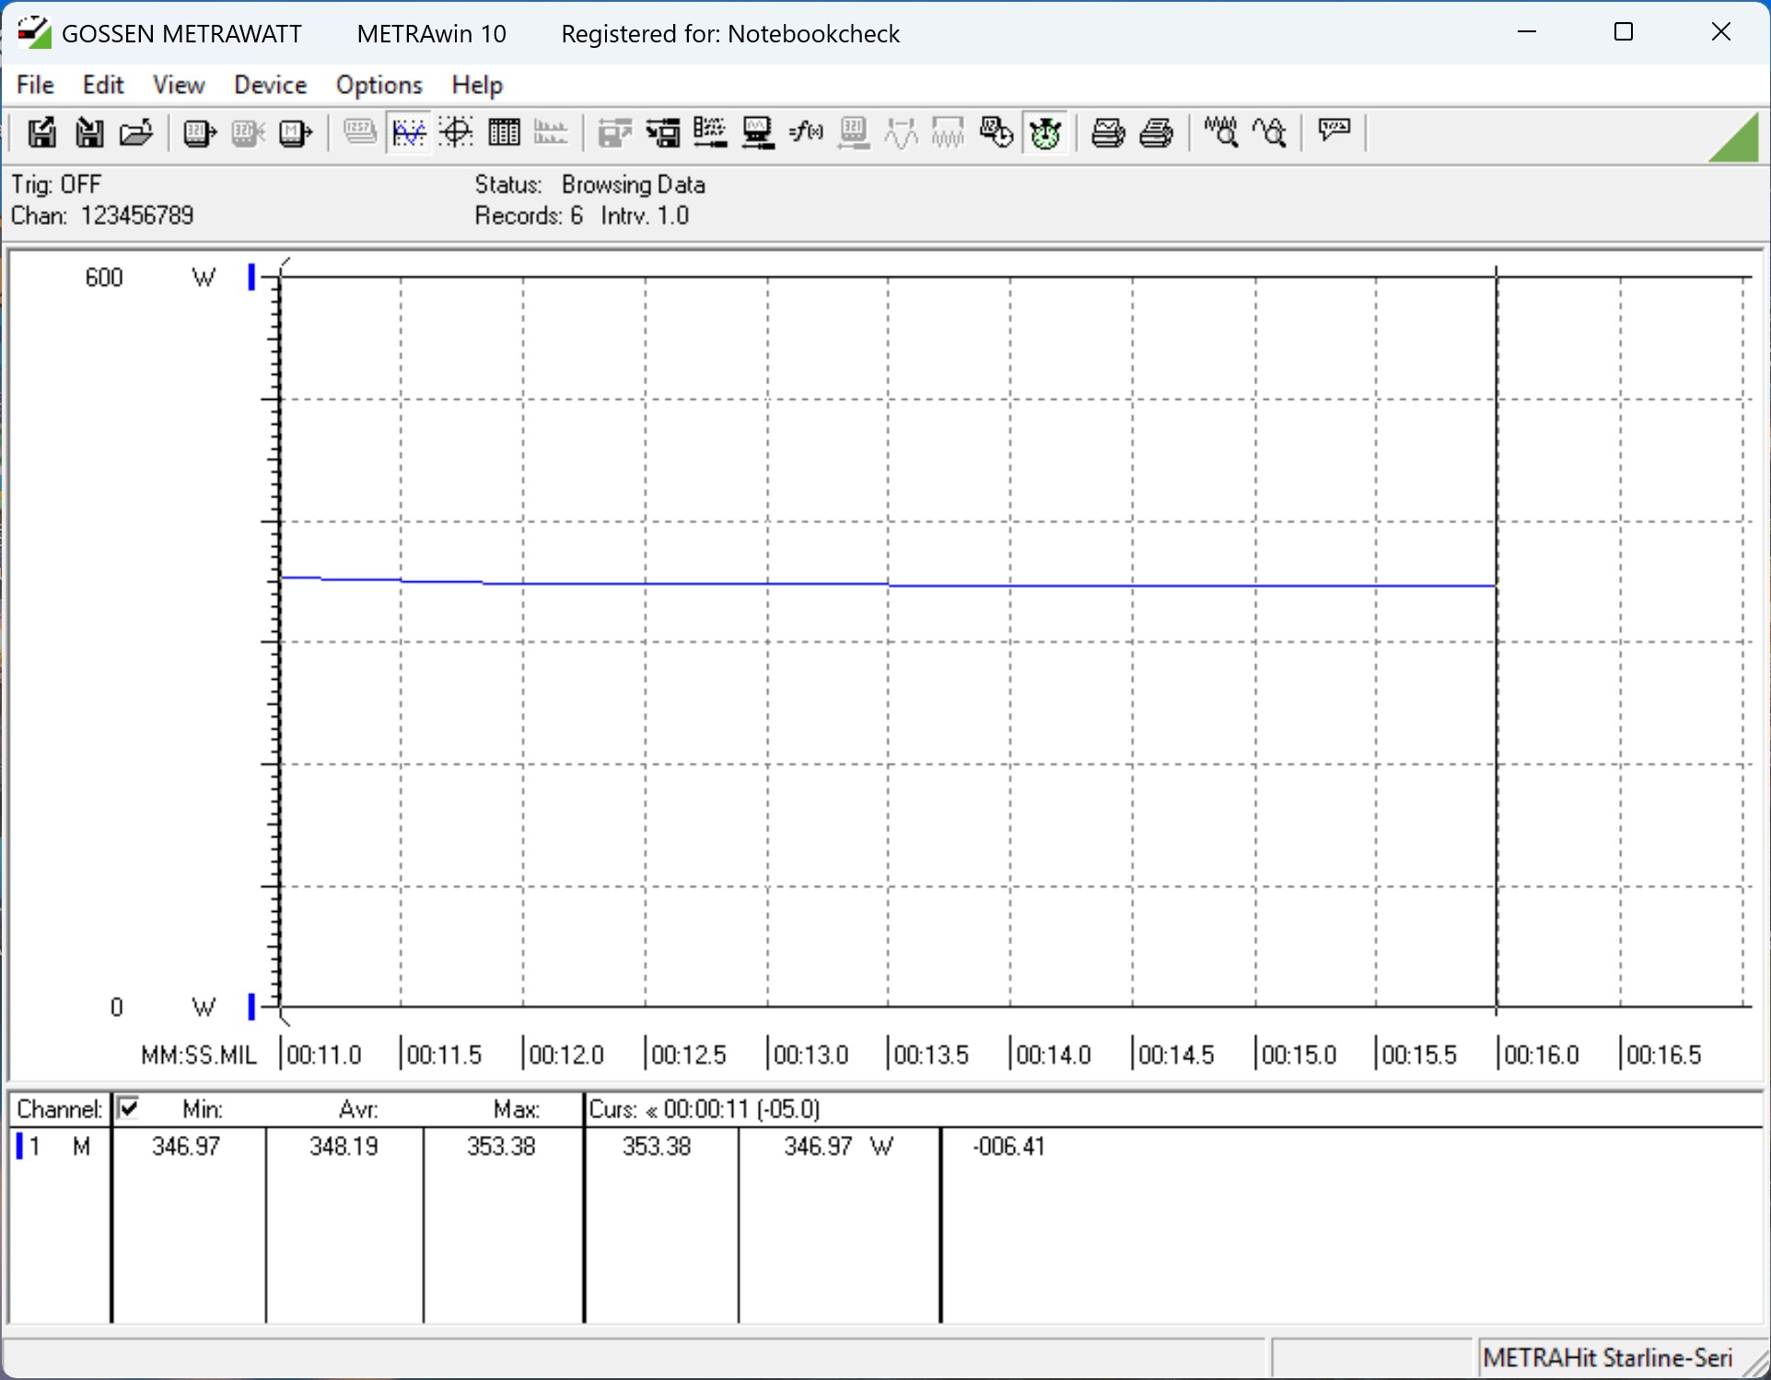
Task: Open the File menu
Action: pyautogui.click(x=35, y=85)
